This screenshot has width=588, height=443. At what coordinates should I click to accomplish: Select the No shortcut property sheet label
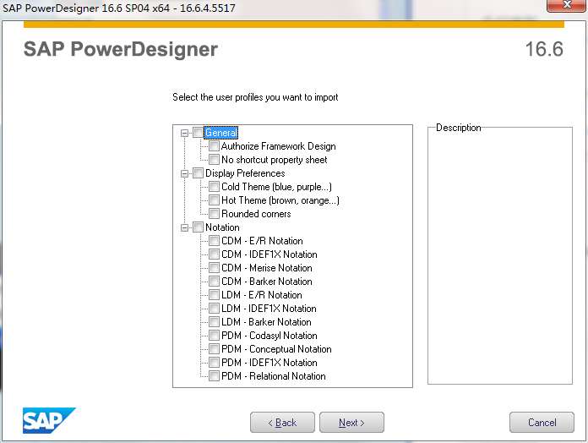click(274, 160)
